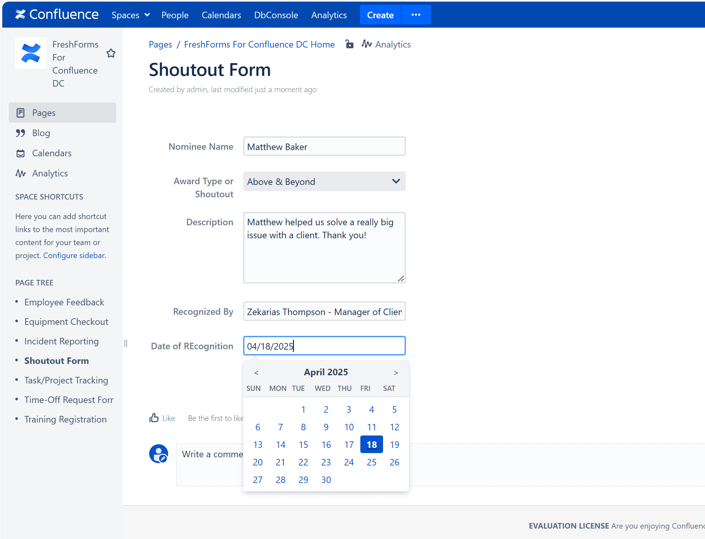Open the Blog quote icon in the sidebar
705x539 pixels.
(x=21, y=133)
